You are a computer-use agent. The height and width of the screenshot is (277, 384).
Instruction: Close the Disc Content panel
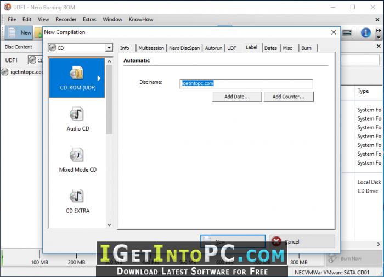point(379,46)
